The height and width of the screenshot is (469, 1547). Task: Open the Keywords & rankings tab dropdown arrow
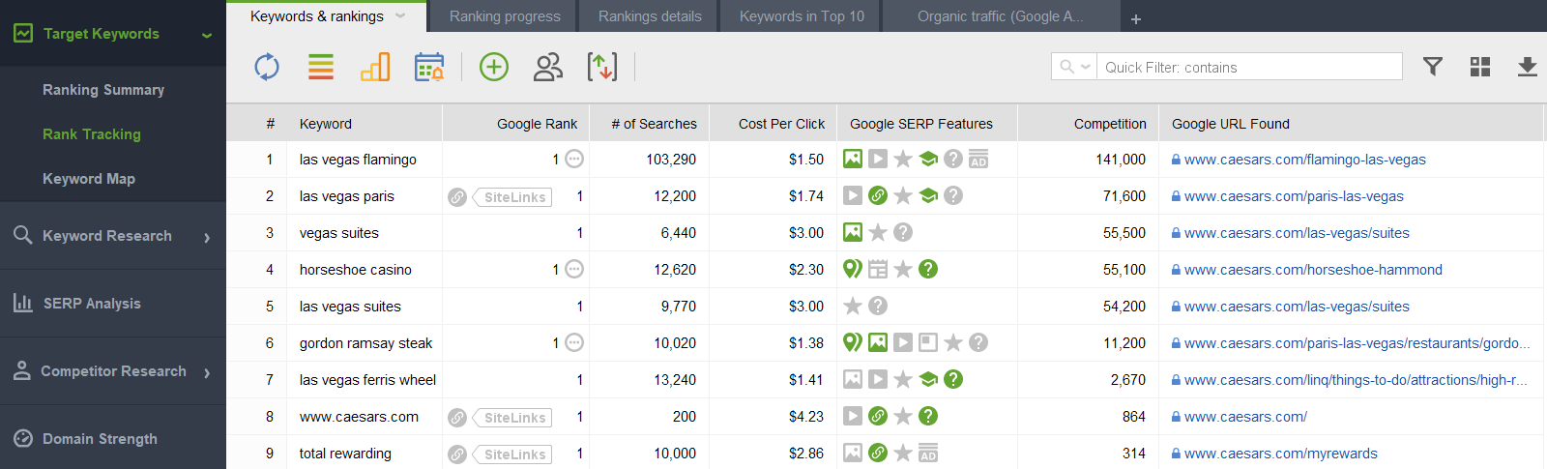point(401,15)
